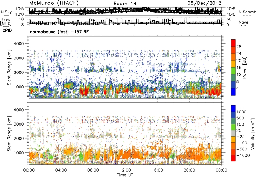The image size is (256, 177).
Task: Pick the gray -25 to 25 velocity segment
Action: 233,134
